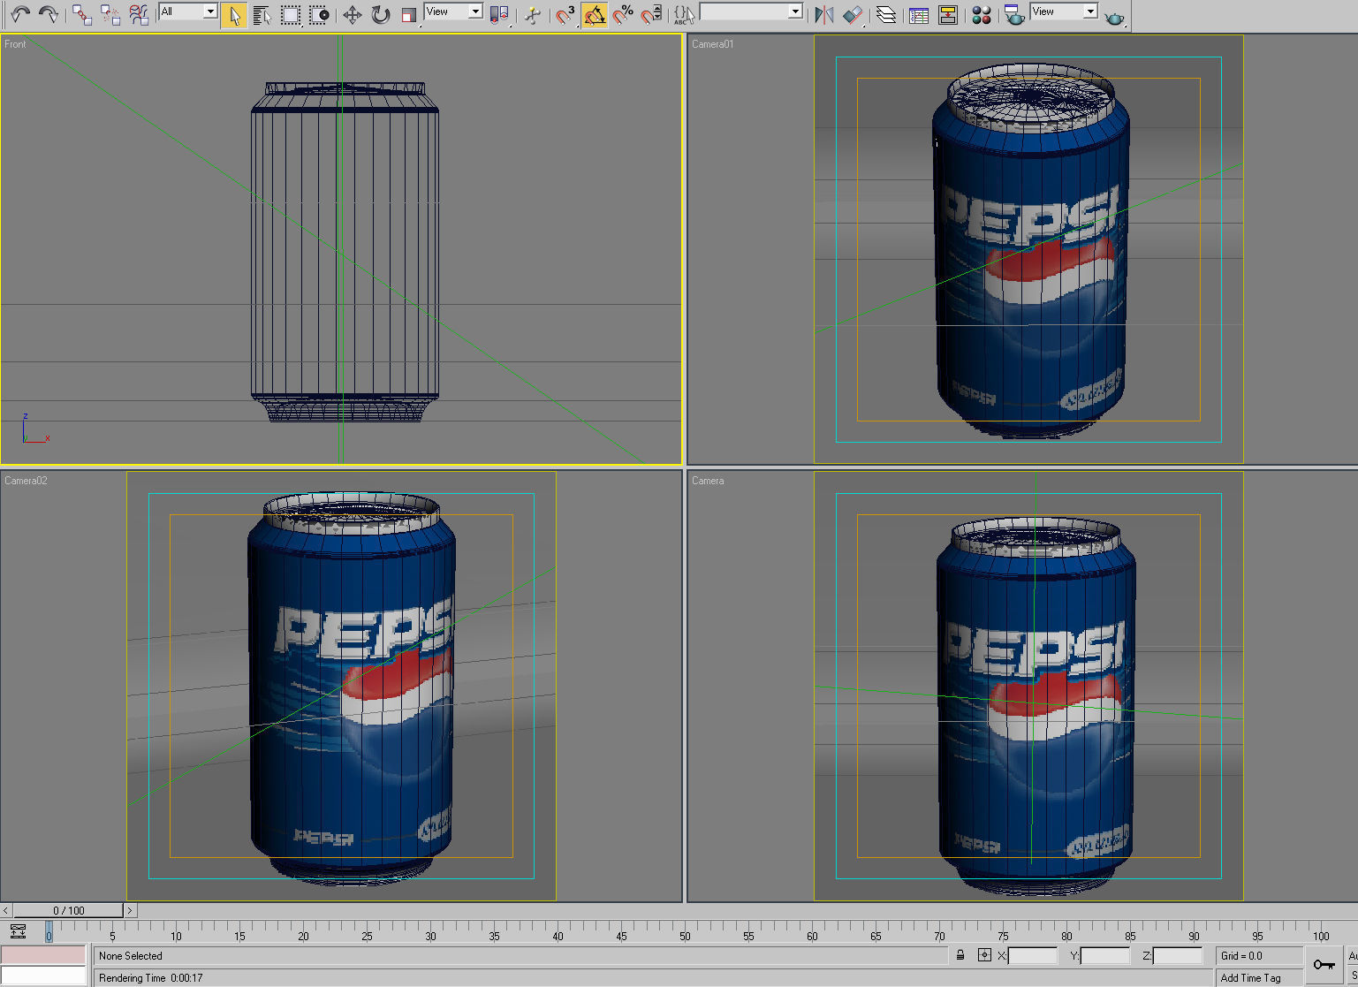Image resolution: width=1358 pixels, height=987 pixels.
Task: Open the reference coordinate system 'View' dropdown
Action: [453, 11]
